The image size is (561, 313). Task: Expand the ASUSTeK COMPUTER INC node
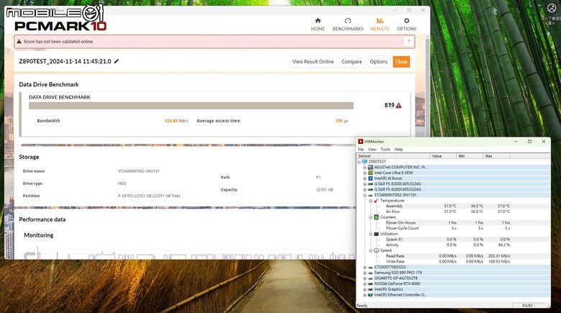pyautogui.click(x=365, y=167)
